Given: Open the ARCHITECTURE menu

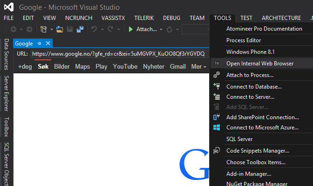Looking at the screenshot, I should [281, 18].
